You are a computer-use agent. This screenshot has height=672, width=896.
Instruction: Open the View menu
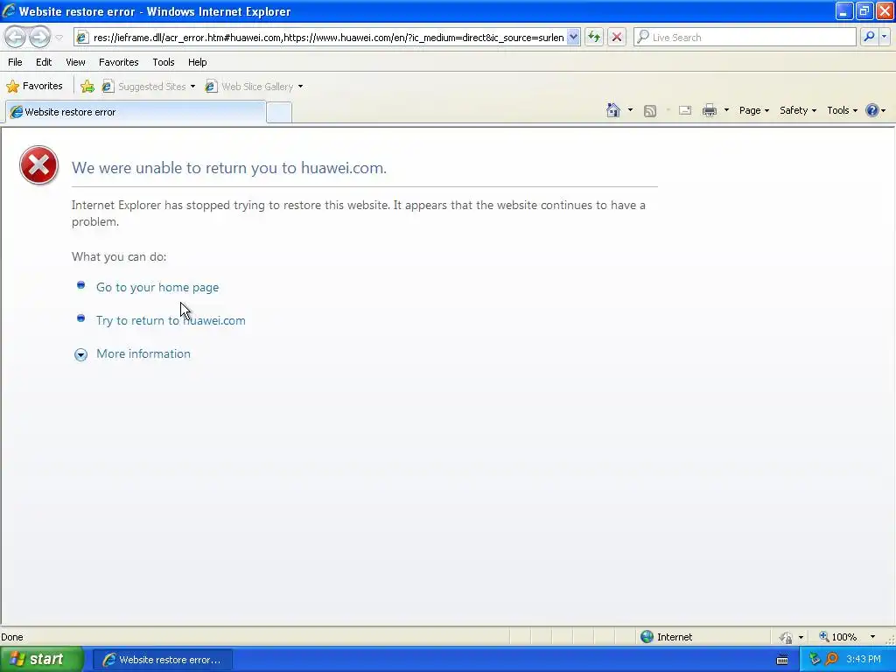coord(75,62)
